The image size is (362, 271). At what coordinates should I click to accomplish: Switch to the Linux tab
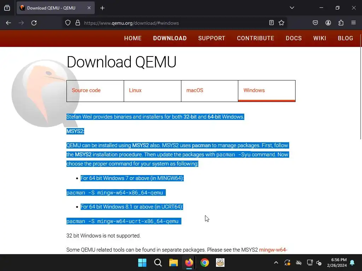pos(152,91)
